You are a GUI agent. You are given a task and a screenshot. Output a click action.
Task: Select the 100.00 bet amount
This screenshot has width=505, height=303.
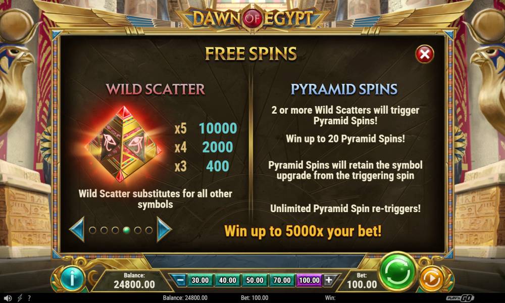pos(309,280)
